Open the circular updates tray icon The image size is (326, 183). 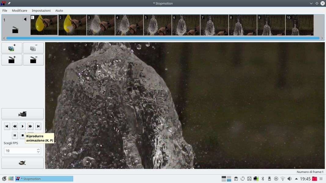243,179
